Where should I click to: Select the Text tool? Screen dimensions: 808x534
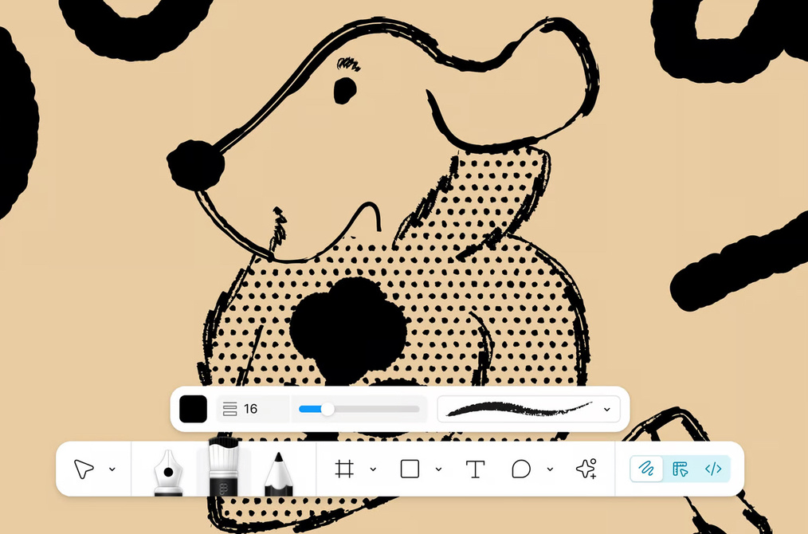pos(475,469)
